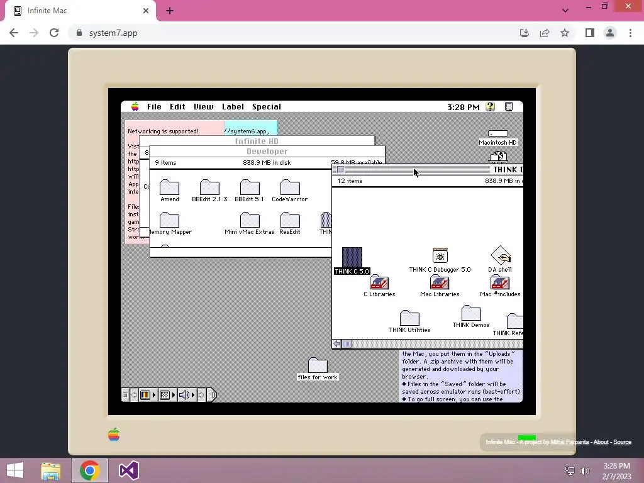Expand the tab search chevron
This screenshot has width=644, height=483.
(565, 11)
